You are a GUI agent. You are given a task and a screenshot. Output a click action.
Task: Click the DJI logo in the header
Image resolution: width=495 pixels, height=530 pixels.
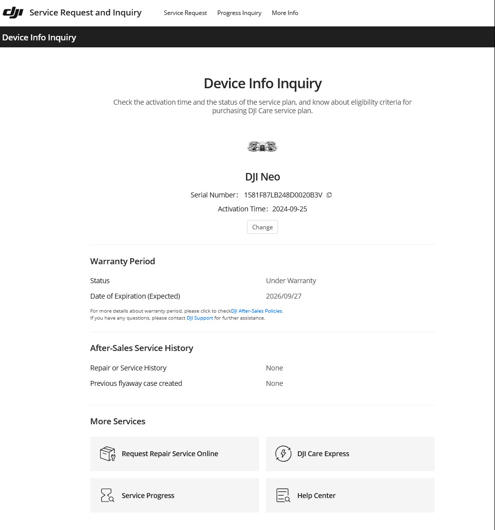pyautogui.click(x=13, y=12)
